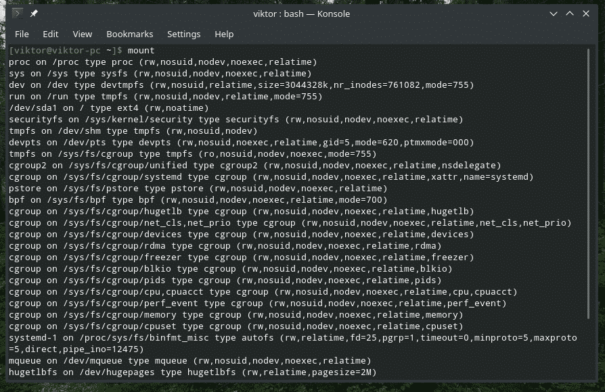This screenshot has height=392, width=605.
Task: Click the cgroup net_cls,net_prio line
Action: click(290, 223)
